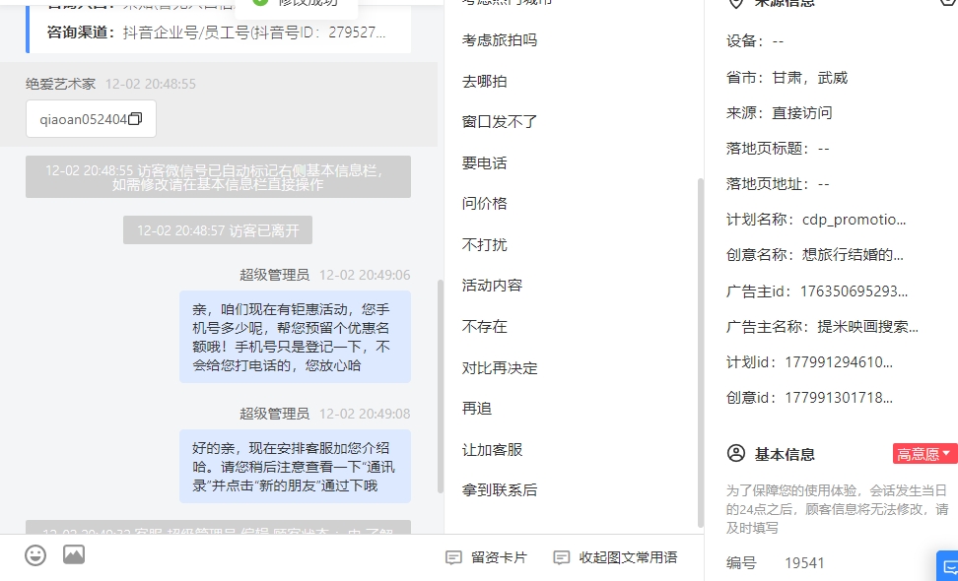Click 创意id 177991301718 entry
Image resolution: width=958 pixels, height=581 pixels.
point(809,397)
